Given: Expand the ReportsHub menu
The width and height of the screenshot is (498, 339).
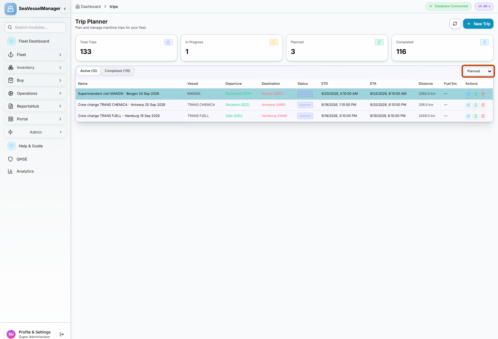Looking at the screenshot, I should click(35, 106).
